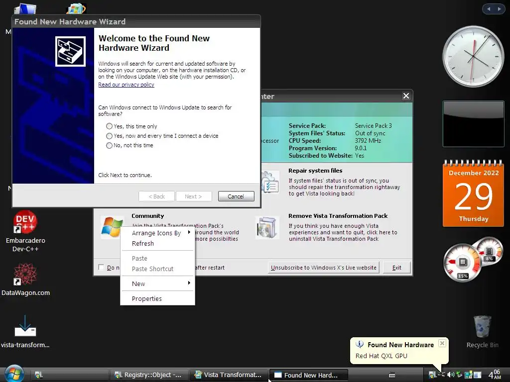Select 'Yes, now and every time' option
510x382 pixels.
point(162,136)
